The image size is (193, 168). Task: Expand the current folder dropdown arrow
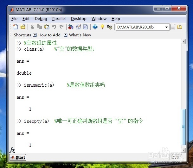coord(166,27)
